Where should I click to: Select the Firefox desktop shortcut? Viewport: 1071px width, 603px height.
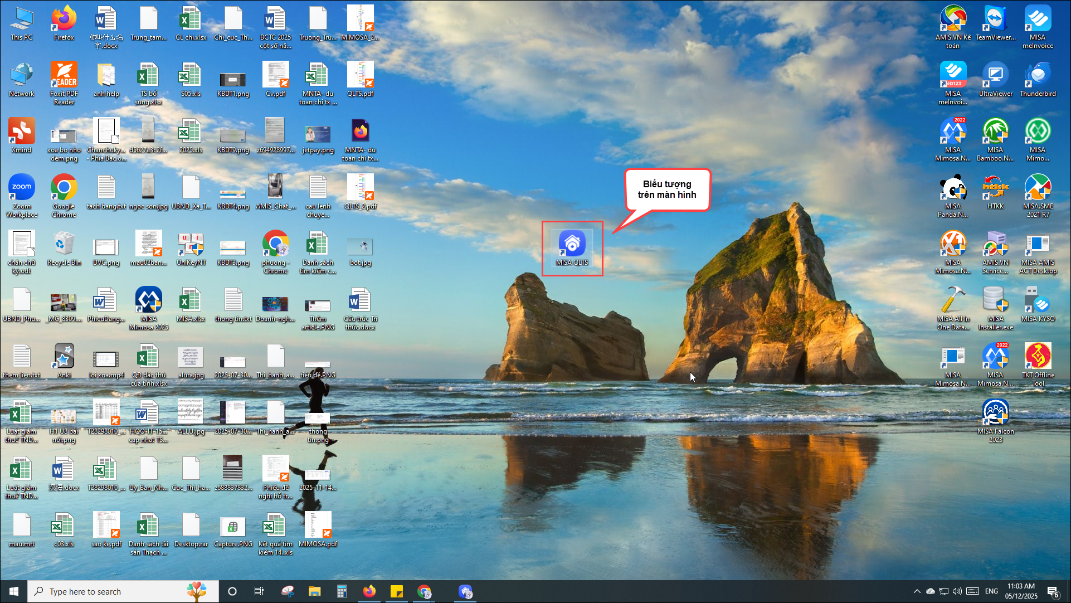click(64, 20)
